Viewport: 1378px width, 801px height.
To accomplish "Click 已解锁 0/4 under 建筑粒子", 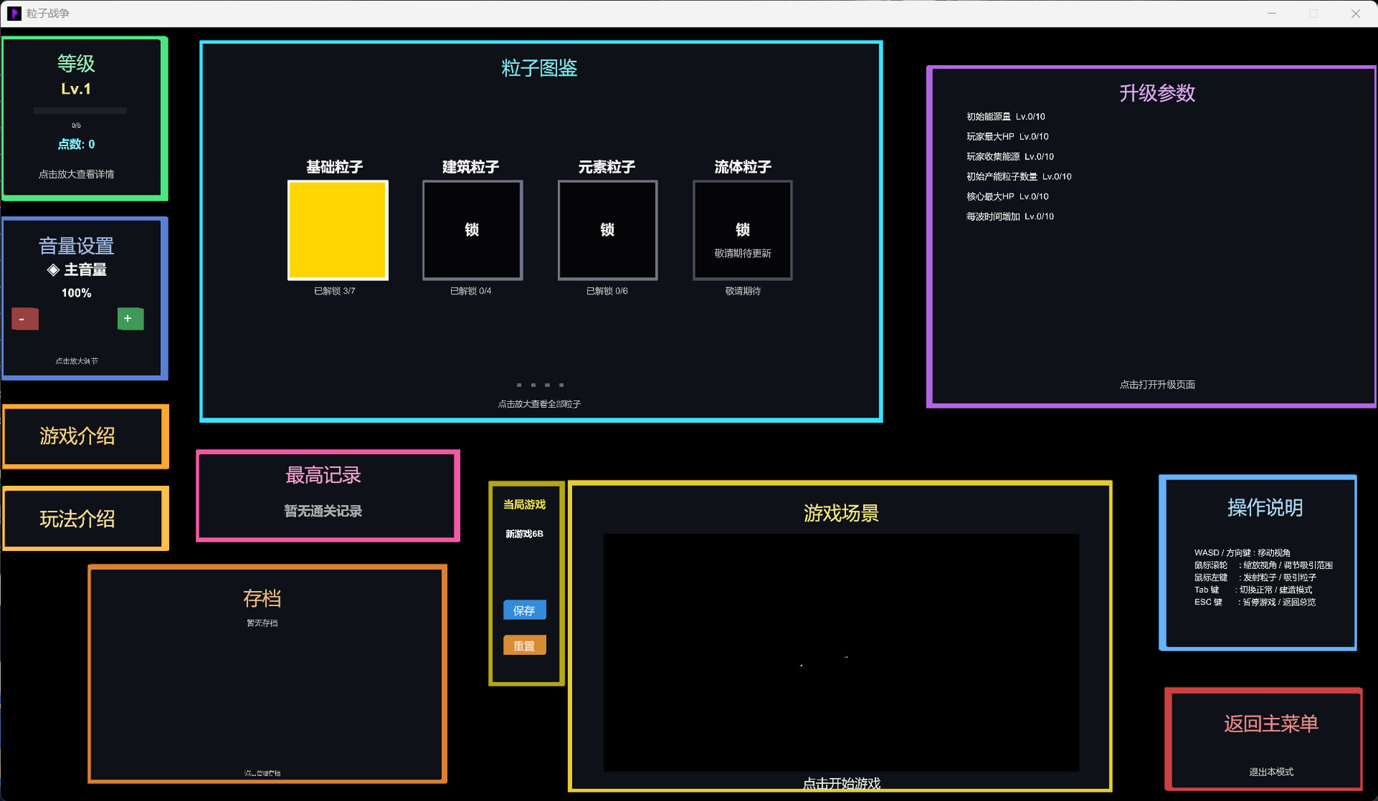I will pos(470,291).
